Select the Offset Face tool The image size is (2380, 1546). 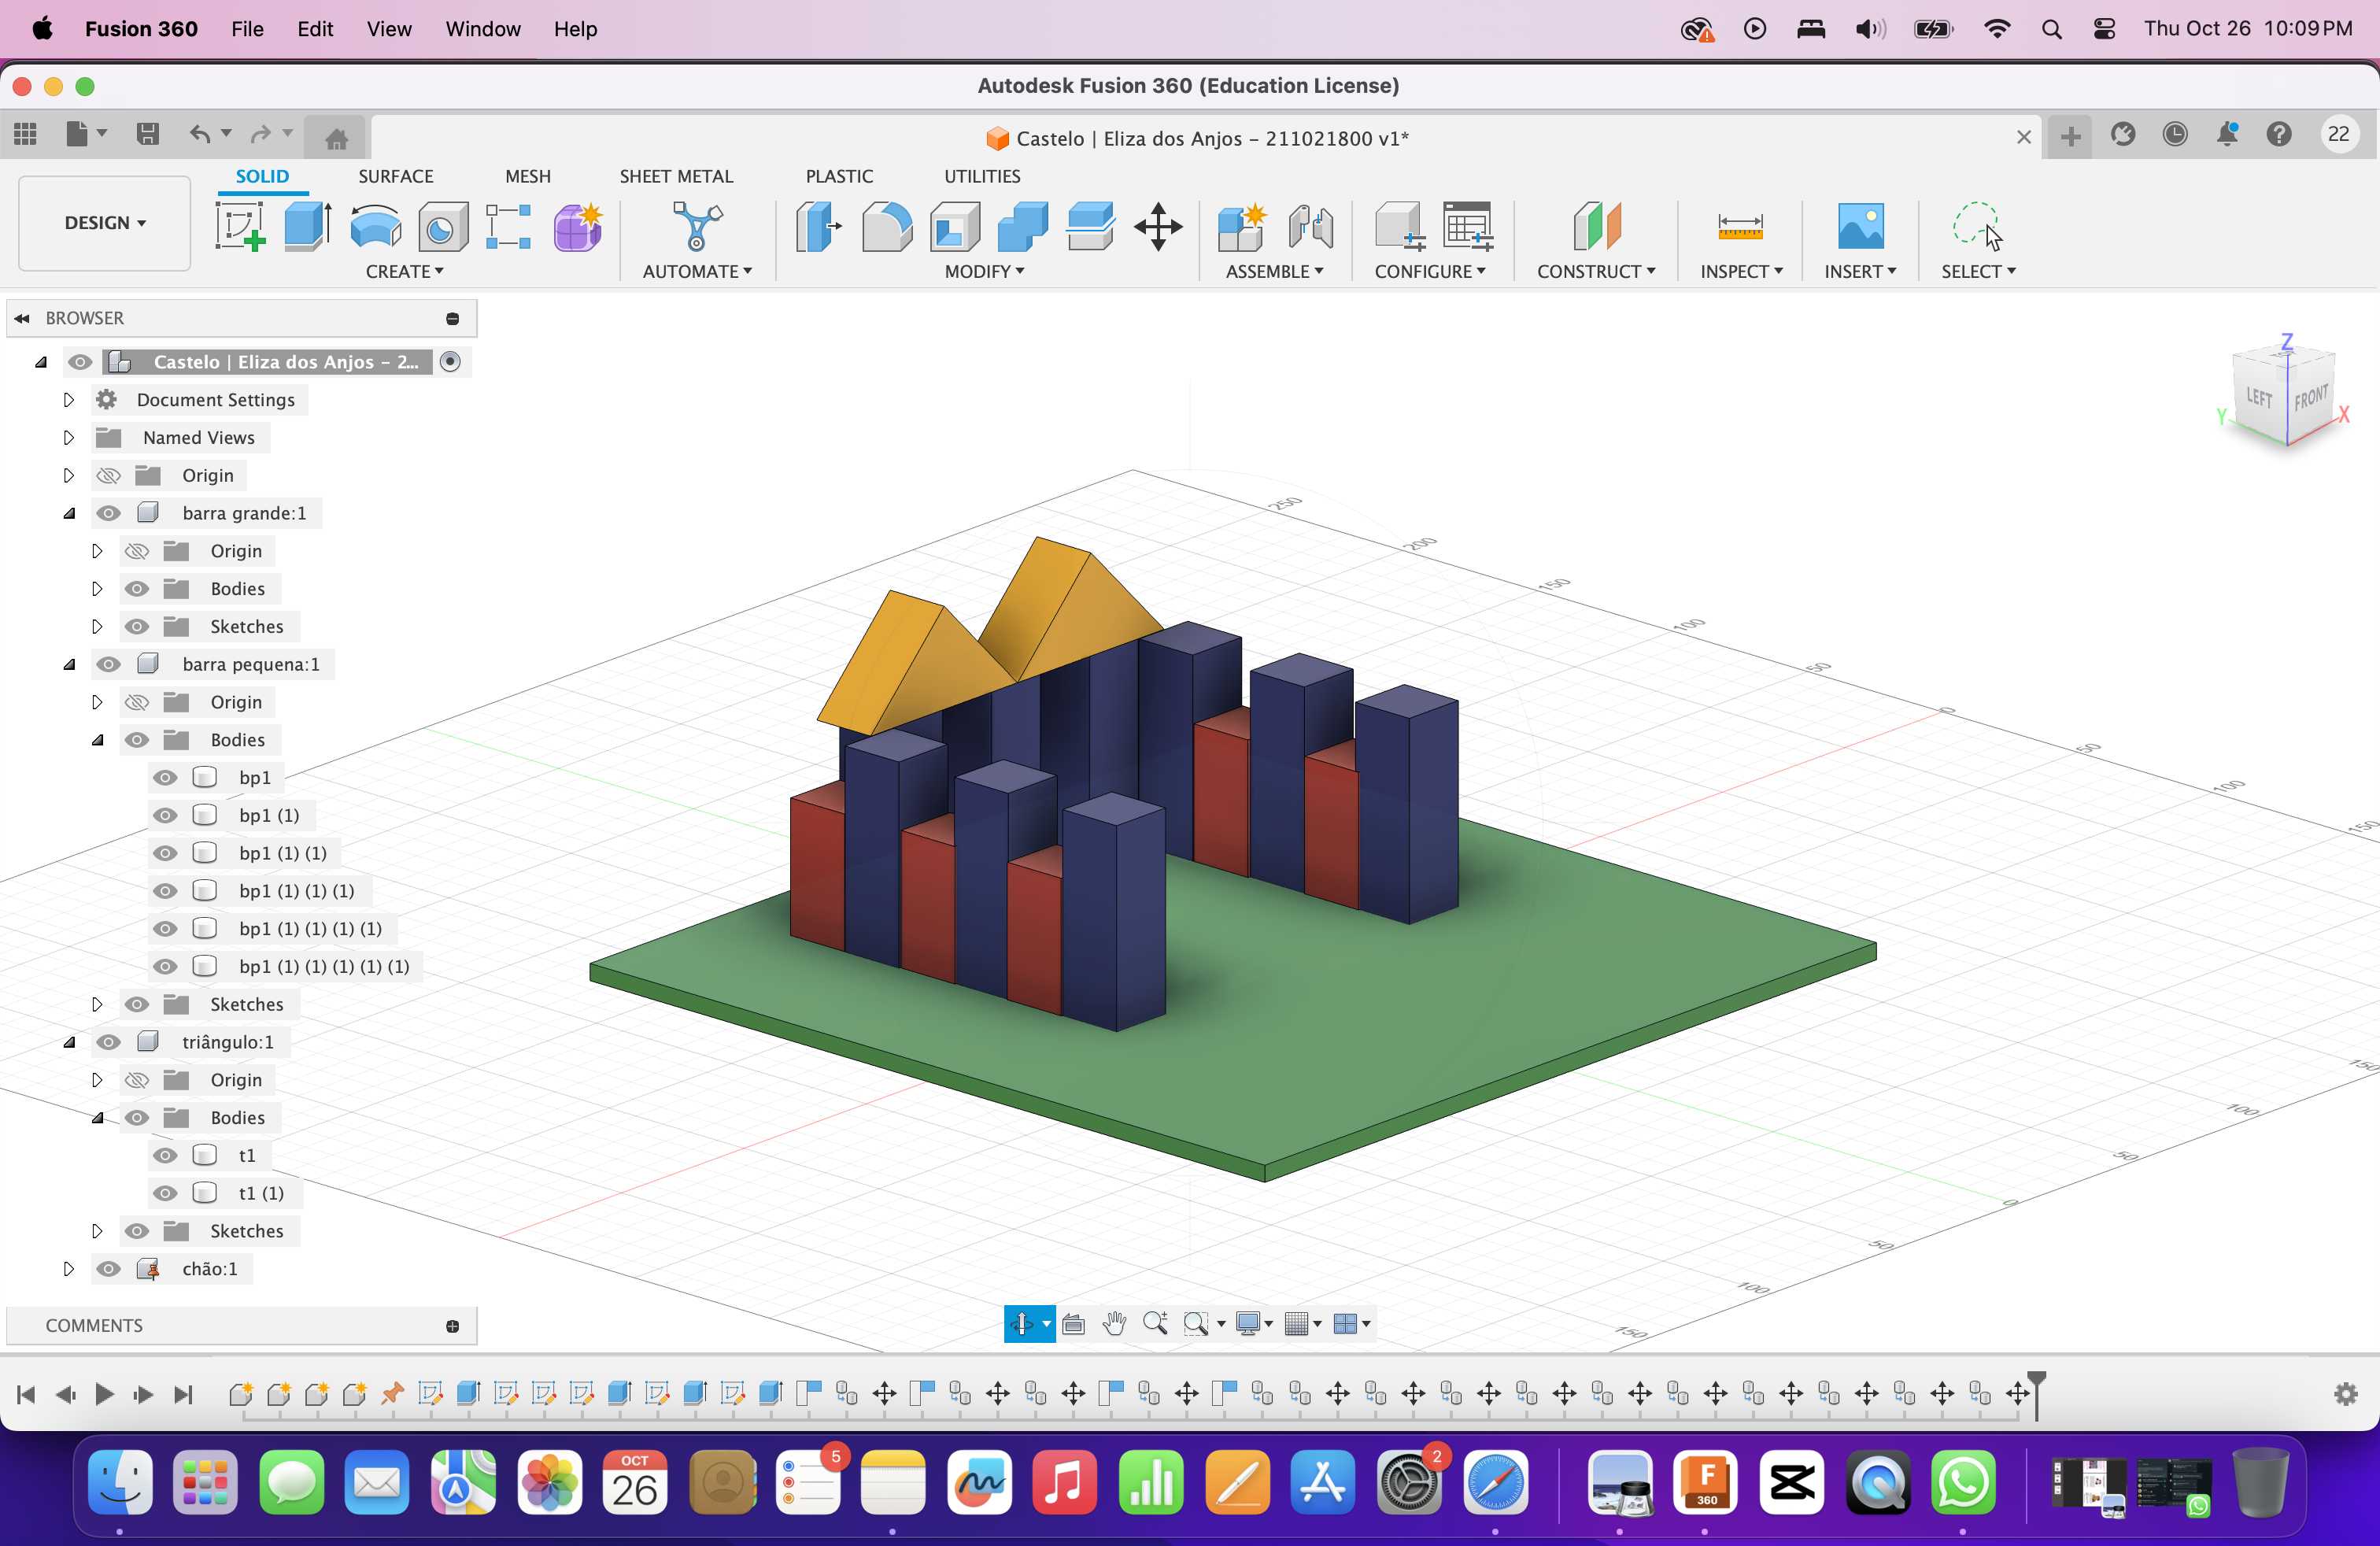coord(1090,226)
